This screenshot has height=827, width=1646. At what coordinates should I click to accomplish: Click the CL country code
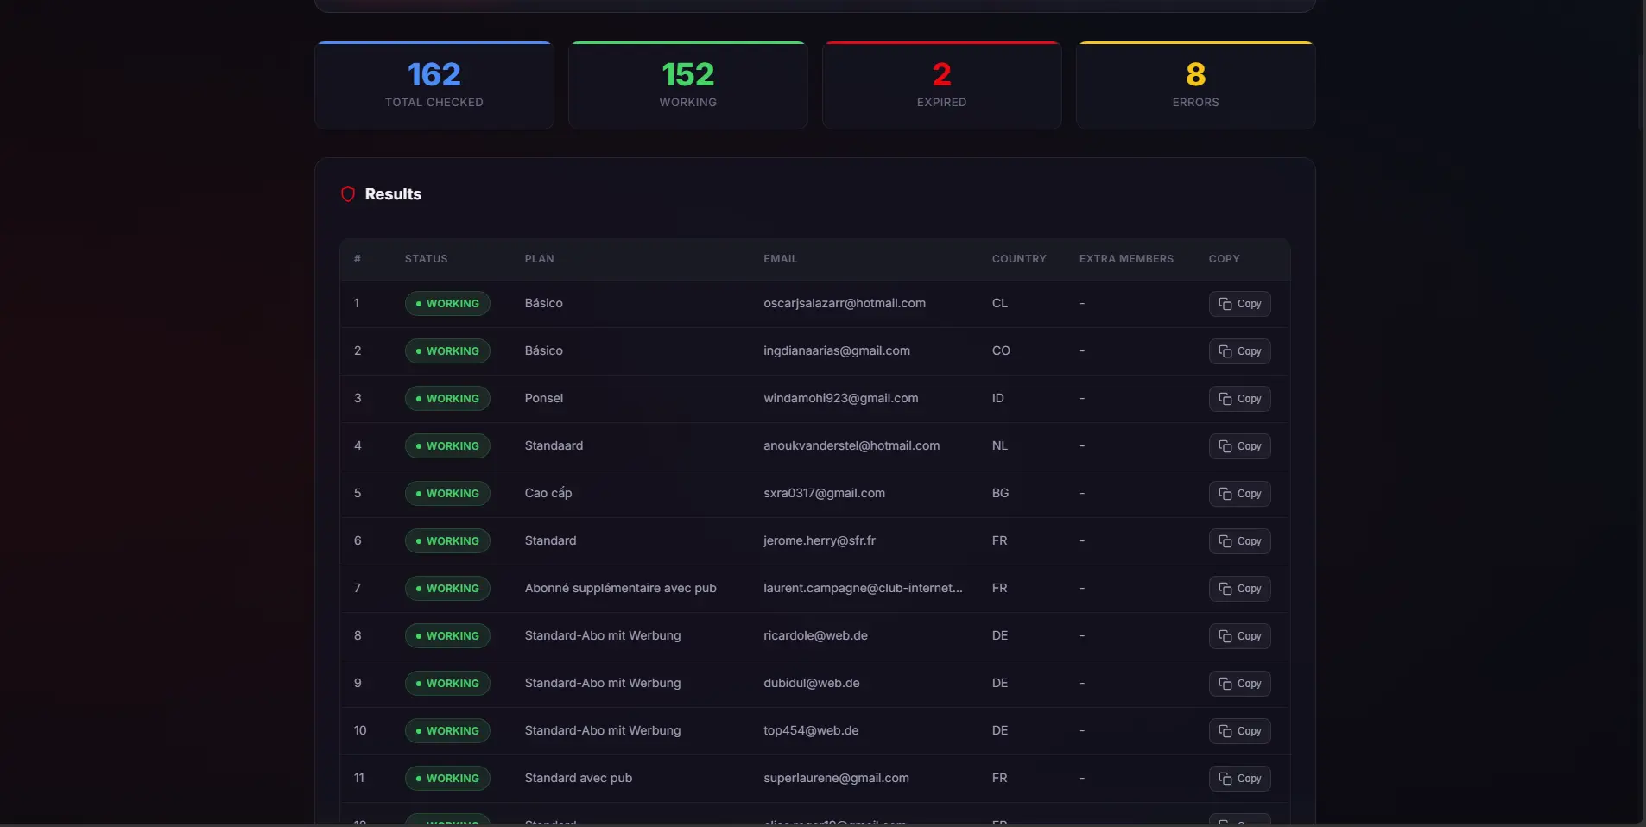1000,303
